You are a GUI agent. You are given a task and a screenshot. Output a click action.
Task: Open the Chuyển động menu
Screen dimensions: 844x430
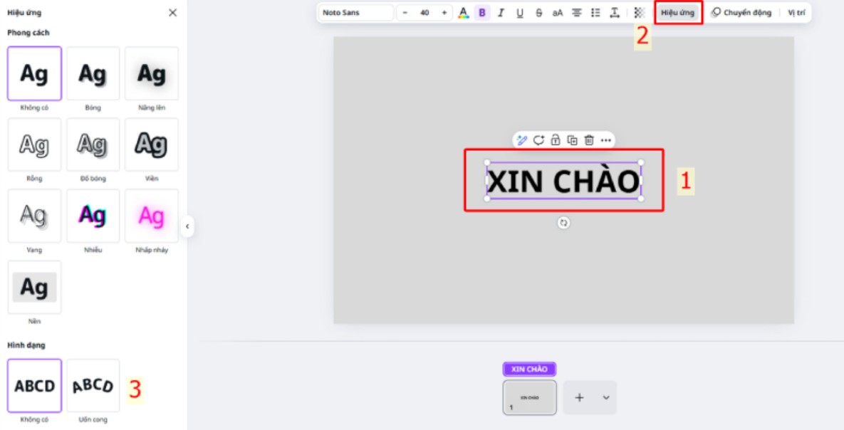click(x=741, y=13)
